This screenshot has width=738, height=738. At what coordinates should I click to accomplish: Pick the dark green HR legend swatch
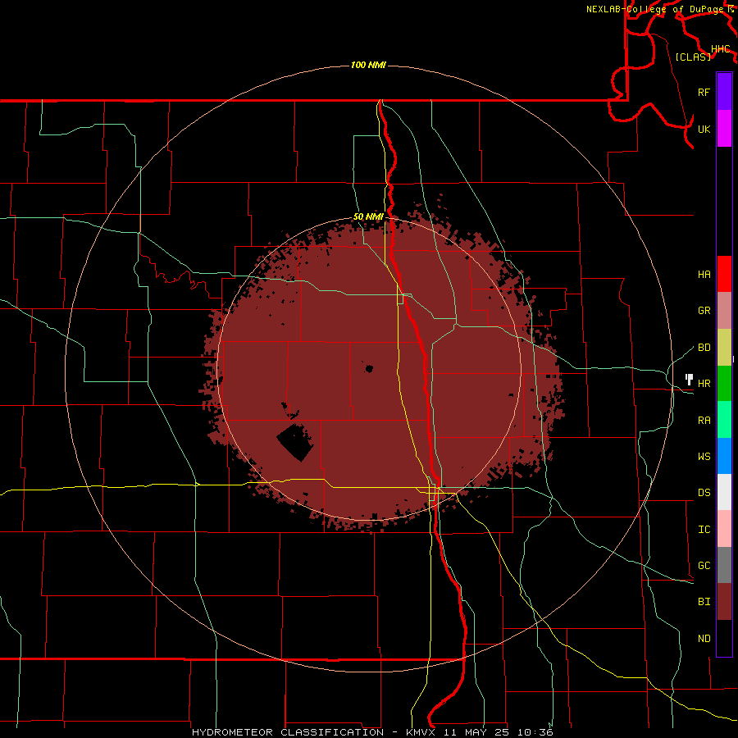click(724, 384)
